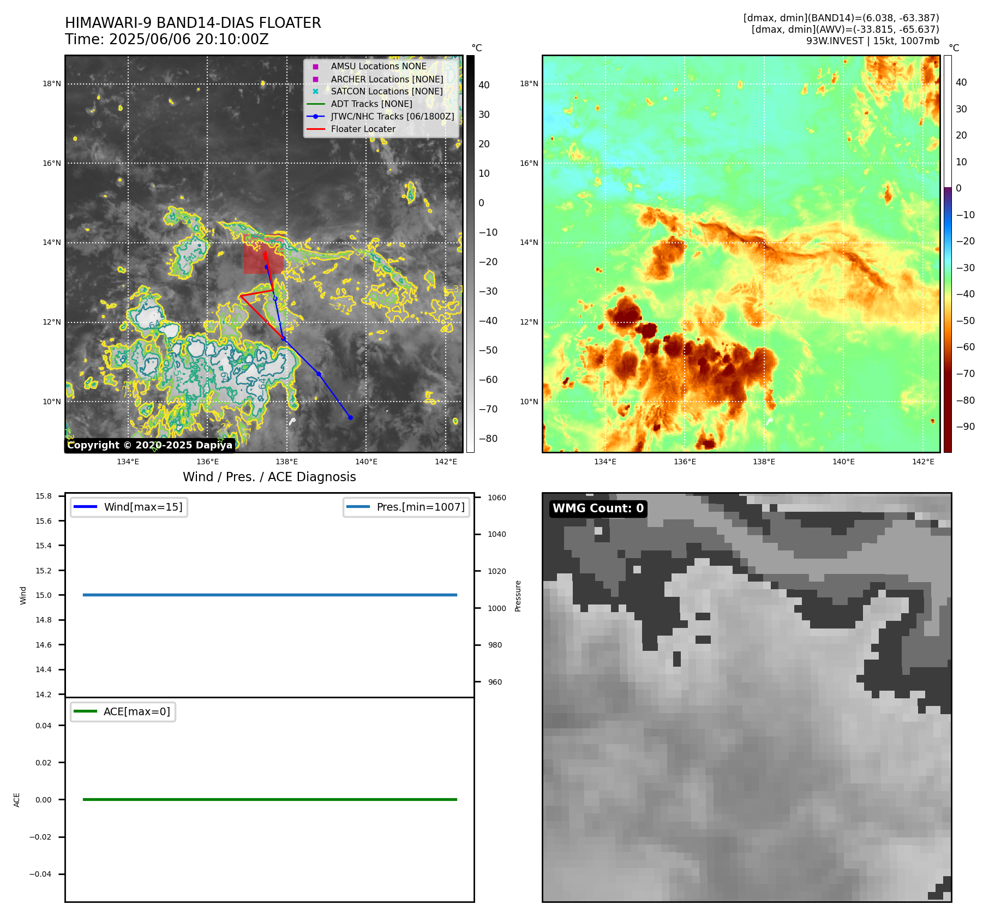
Task: Click the 10°N tick on the colored map
Action: [529, 402]
